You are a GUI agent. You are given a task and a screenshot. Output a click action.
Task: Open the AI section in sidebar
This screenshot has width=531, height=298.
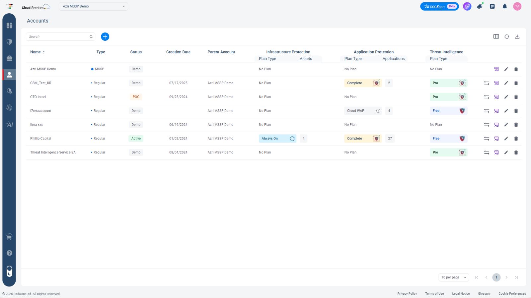[x=9, y=124]
